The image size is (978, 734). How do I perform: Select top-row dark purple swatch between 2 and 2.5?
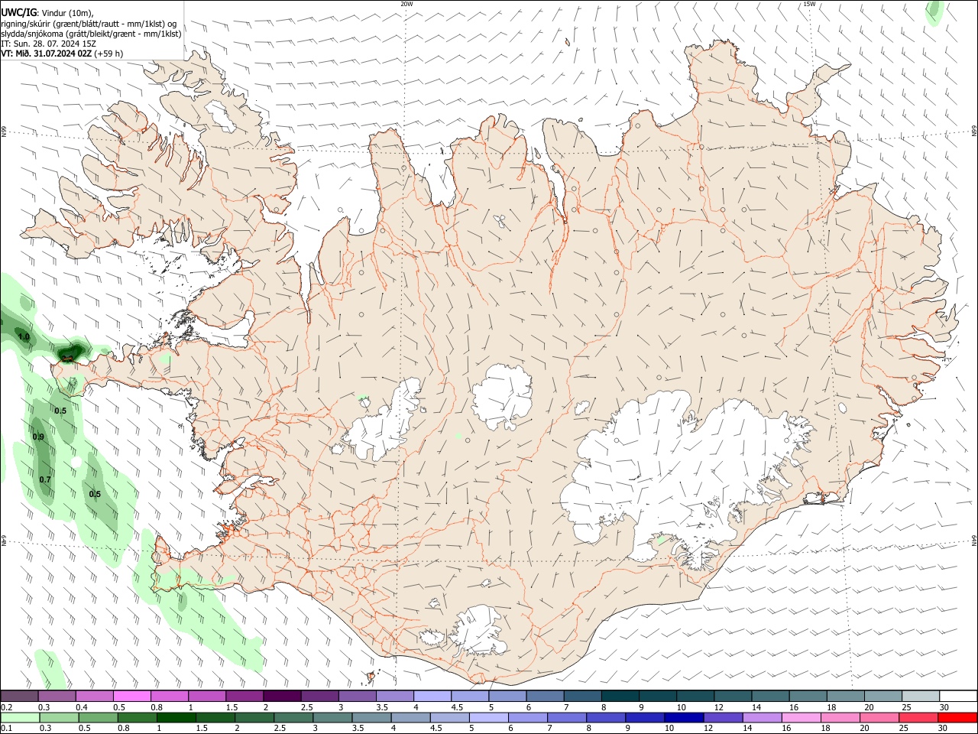click(281, 697)
